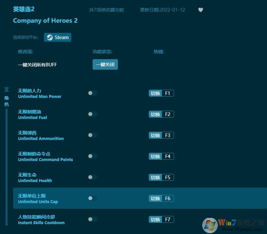
Task: Click the 切换 F6 button for Unlimited Units Cap
Action: (x=161, y=198)
